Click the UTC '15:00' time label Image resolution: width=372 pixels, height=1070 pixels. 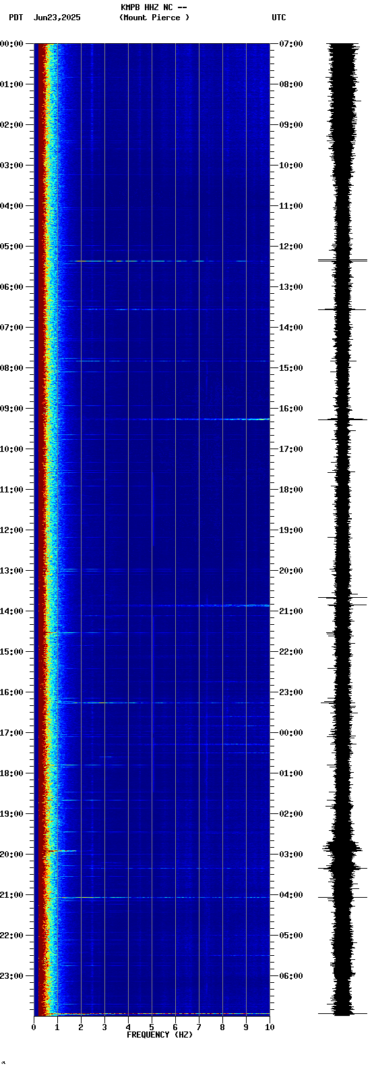tap(291, 368)
